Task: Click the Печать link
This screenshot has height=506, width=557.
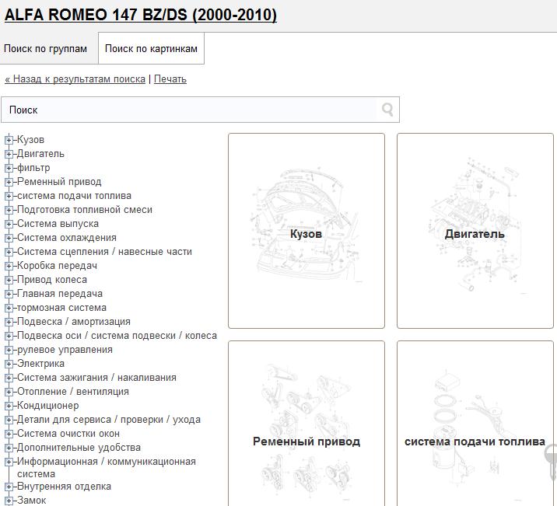Action: (x=170, y=79)
